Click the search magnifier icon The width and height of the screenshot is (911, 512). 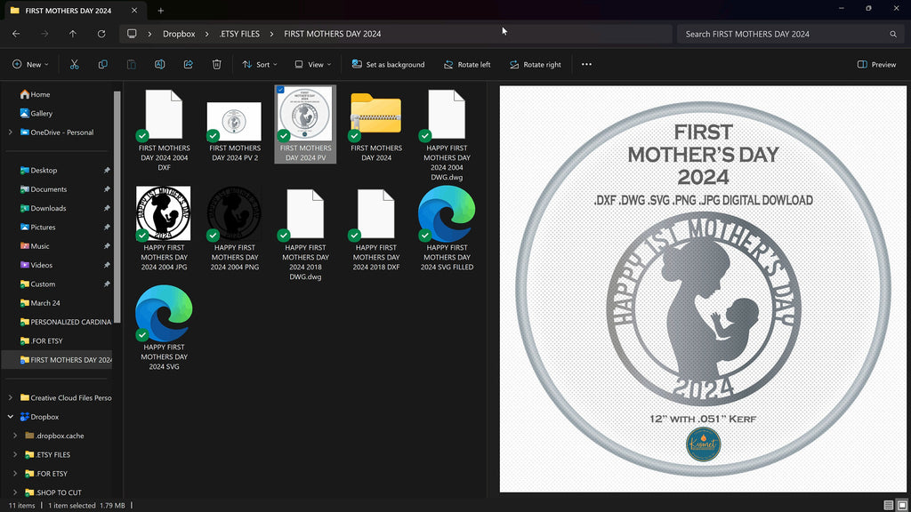[893, 35]
